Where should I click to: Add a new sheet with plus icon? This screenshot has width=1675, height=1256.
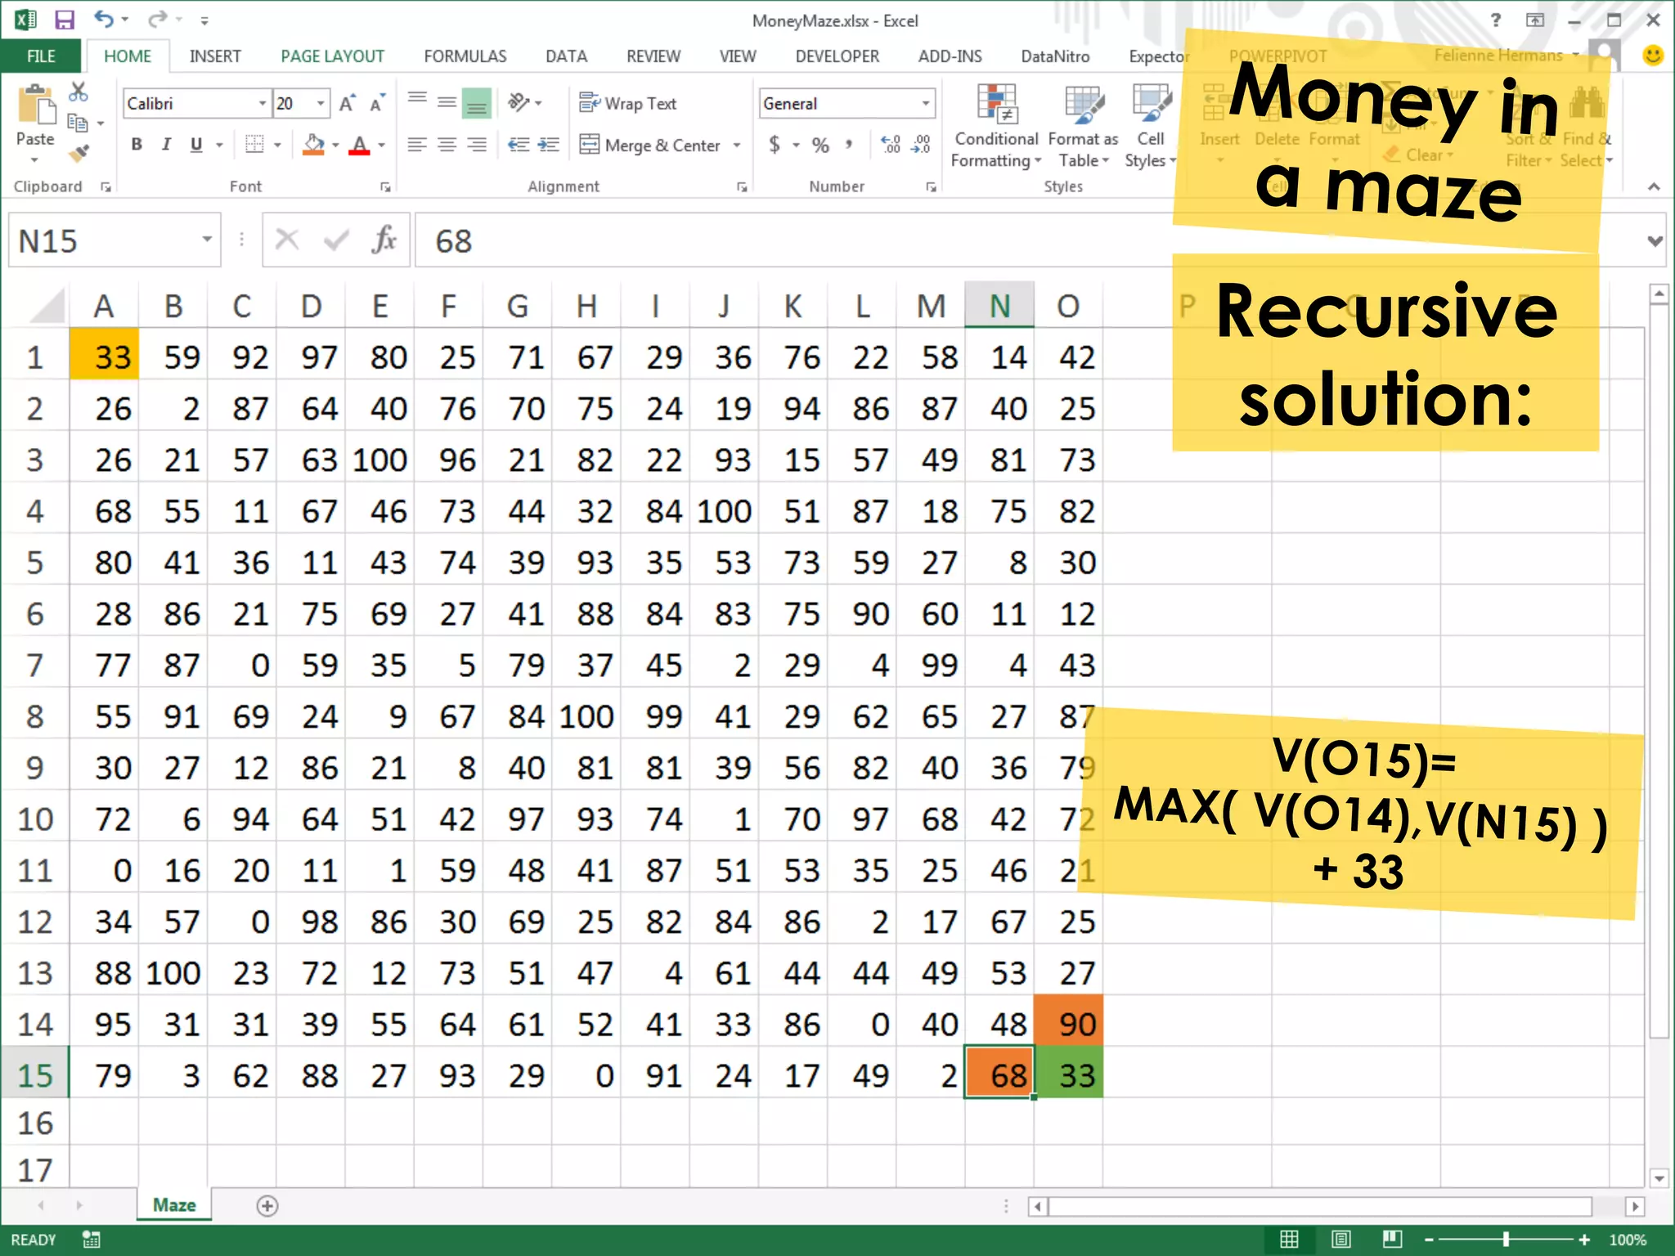(x=267, y=1205)
